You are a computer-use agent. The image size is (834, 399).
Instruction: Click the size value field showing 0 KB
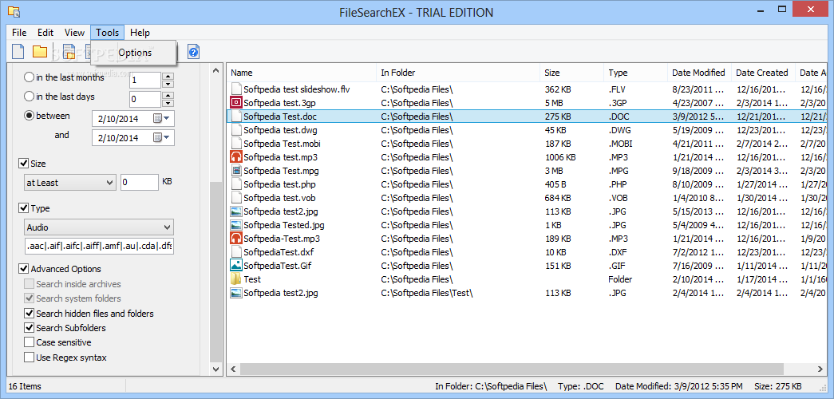(x=140, y=183)
